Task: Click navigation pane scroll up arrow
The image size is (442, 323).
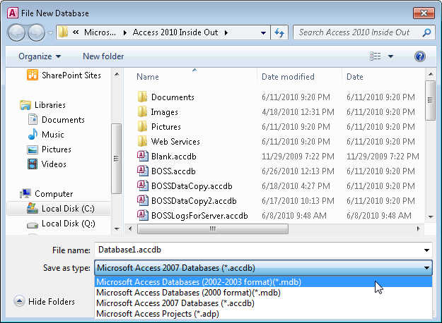Action: (x=117, y=75)
